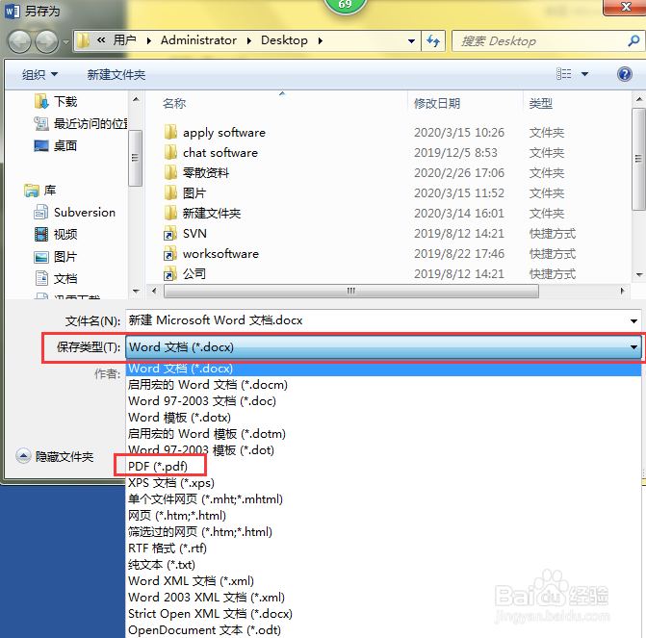Choose Word 2003 XML 文档 option
Screen dimensions: 646x638
383,598
